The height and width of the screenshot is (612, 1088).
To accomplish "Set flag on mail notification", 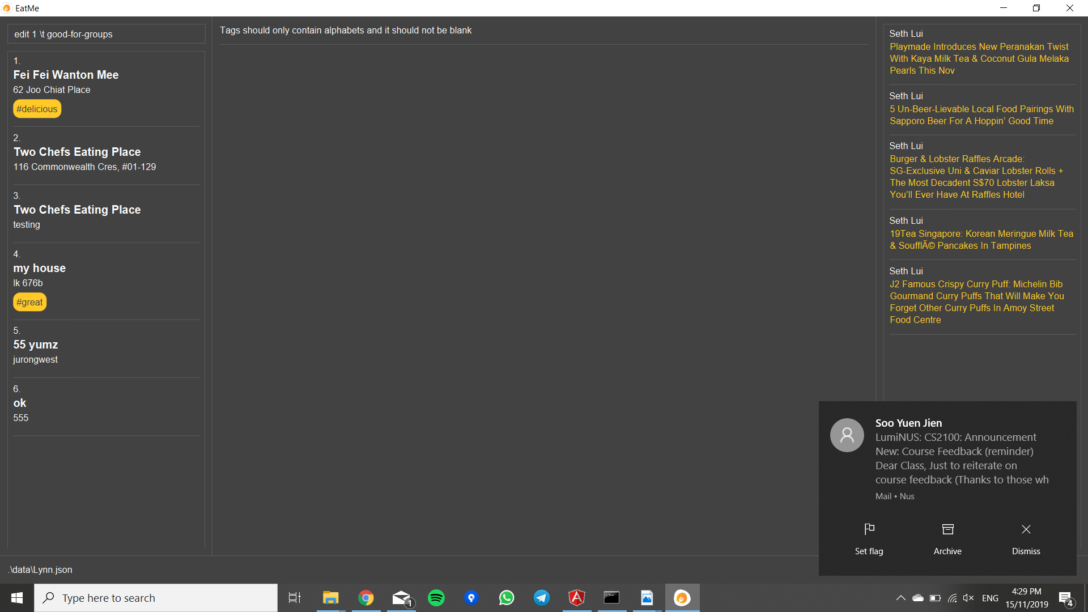I will pyautogui.click(x=869, y=539).
